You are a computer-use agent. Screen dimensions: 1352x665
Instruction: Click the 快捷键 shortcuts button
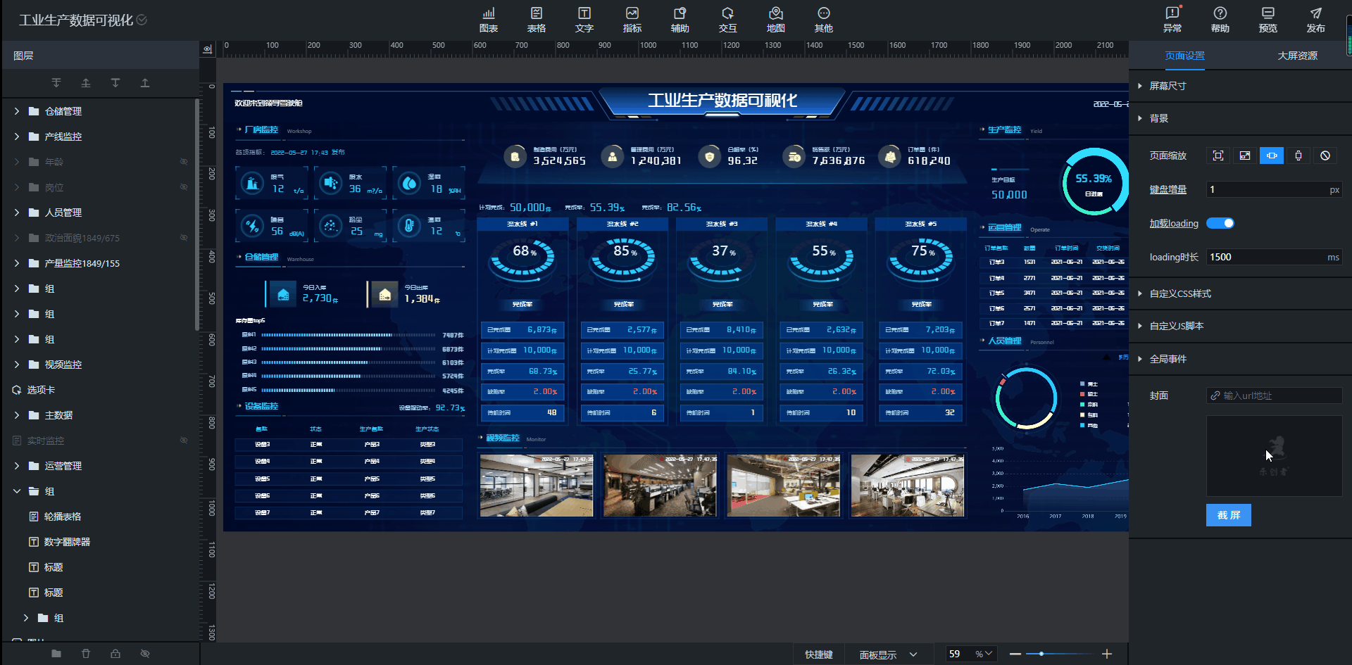818,654
